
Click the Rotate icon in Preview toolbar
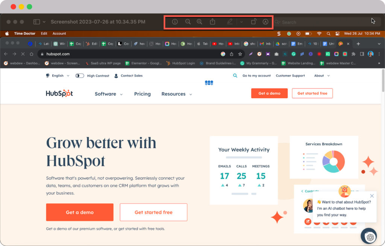point(253,22)
